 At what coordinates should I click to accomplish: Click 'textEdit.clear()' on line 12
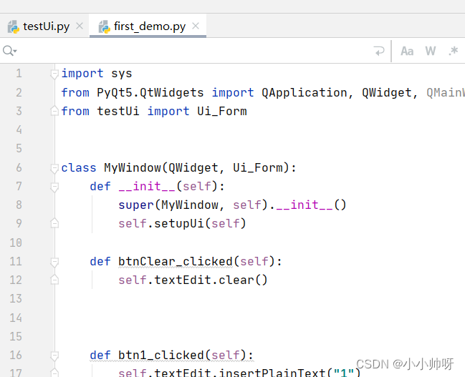point(211,280)
